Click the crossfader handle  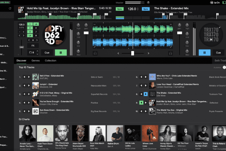point(133,53)
